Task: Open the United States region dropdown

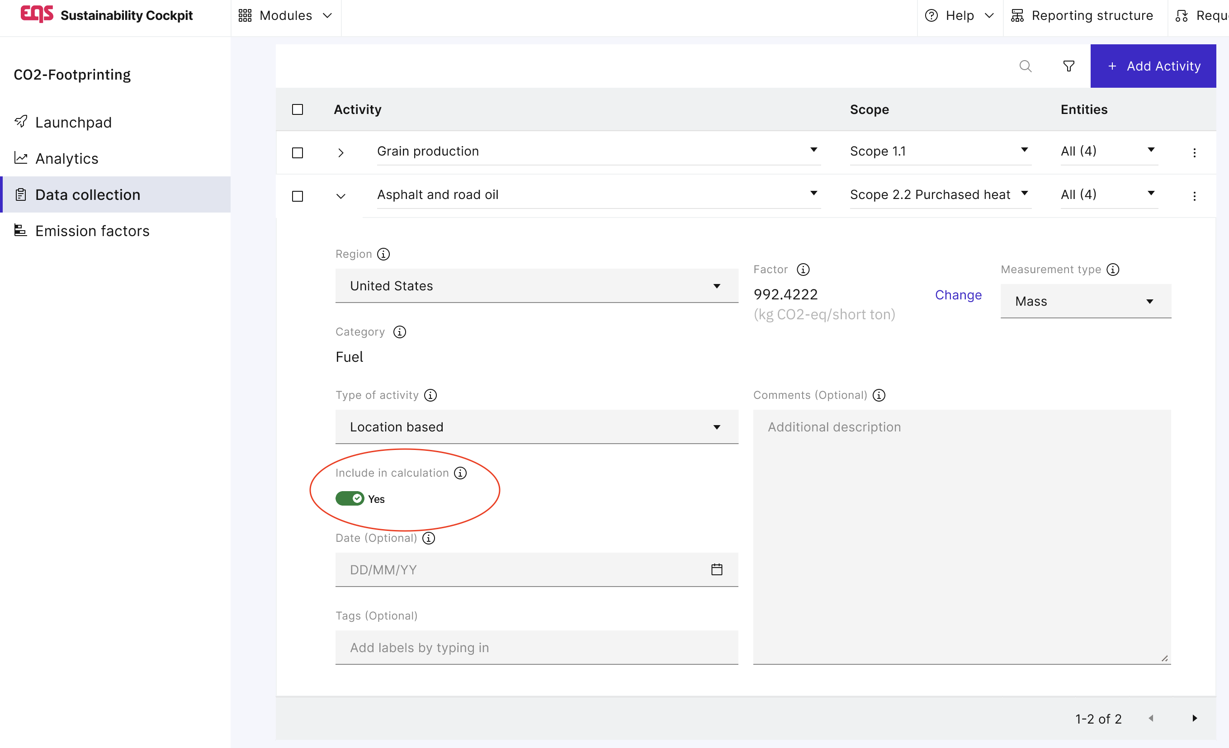Action: pyautogui.click(x=536, y=286)
